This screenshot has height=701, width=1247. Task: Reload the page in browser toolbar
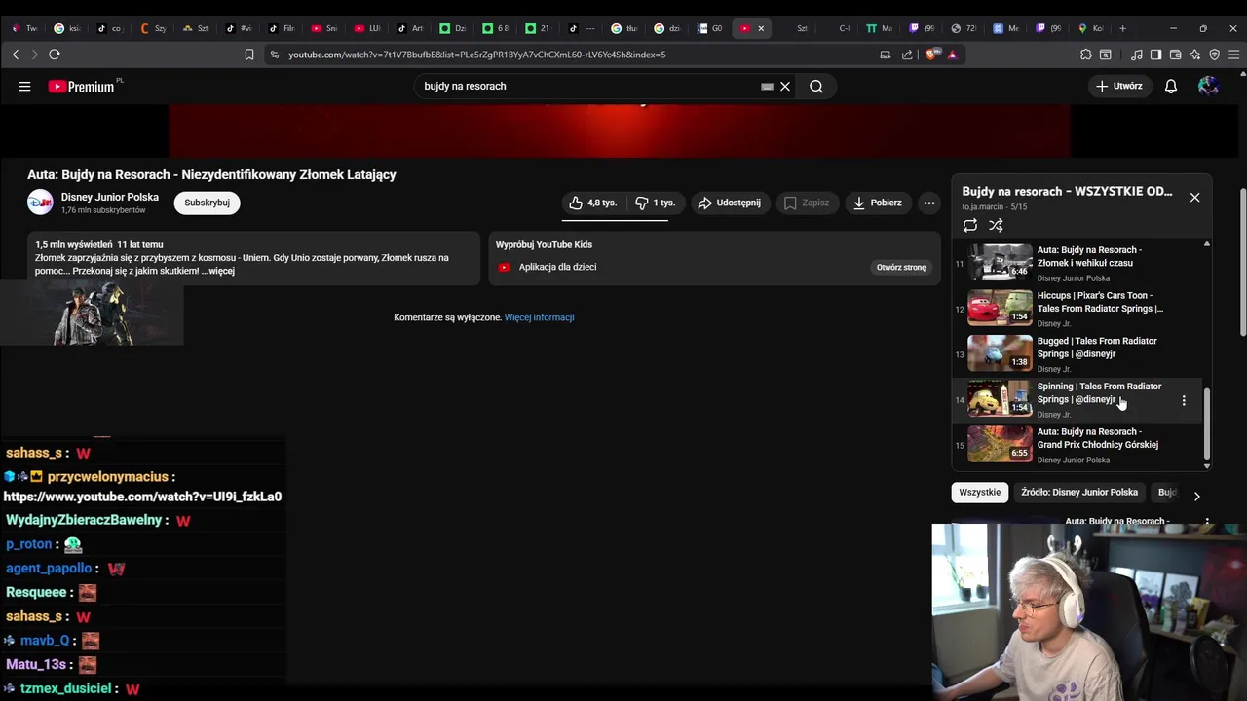(55, 55)
